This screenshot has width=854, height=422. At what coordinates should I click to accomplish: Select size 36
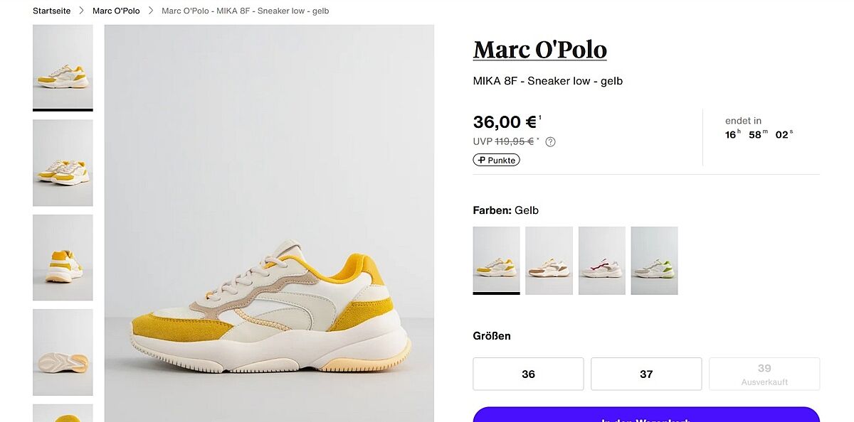click(528, 374)
